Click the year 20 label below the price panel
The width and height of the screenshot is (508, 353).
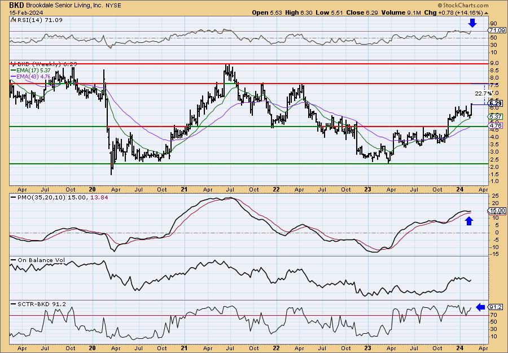point(92,190)
